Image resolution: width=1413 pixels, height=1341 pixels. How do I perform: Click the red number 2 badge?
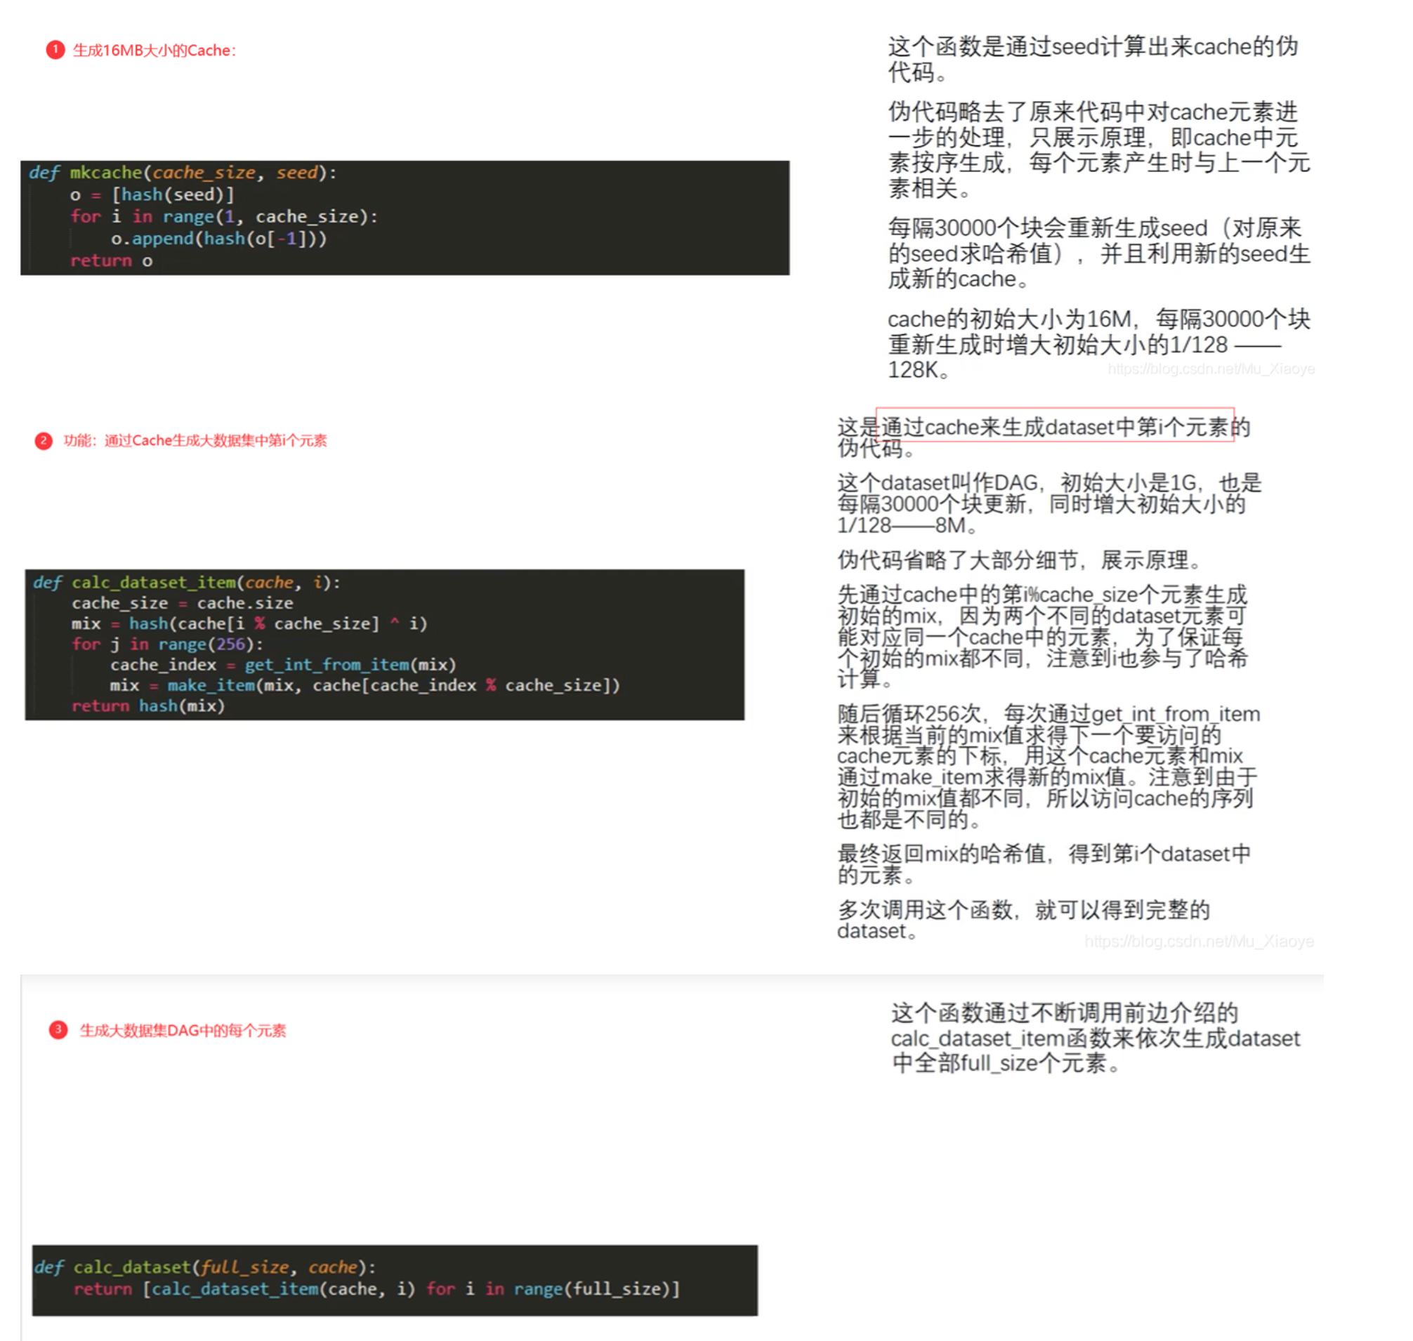pos(44,441)
